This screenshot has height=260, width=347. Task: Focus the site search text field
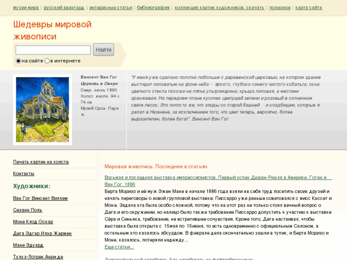[x=53, y=50]
